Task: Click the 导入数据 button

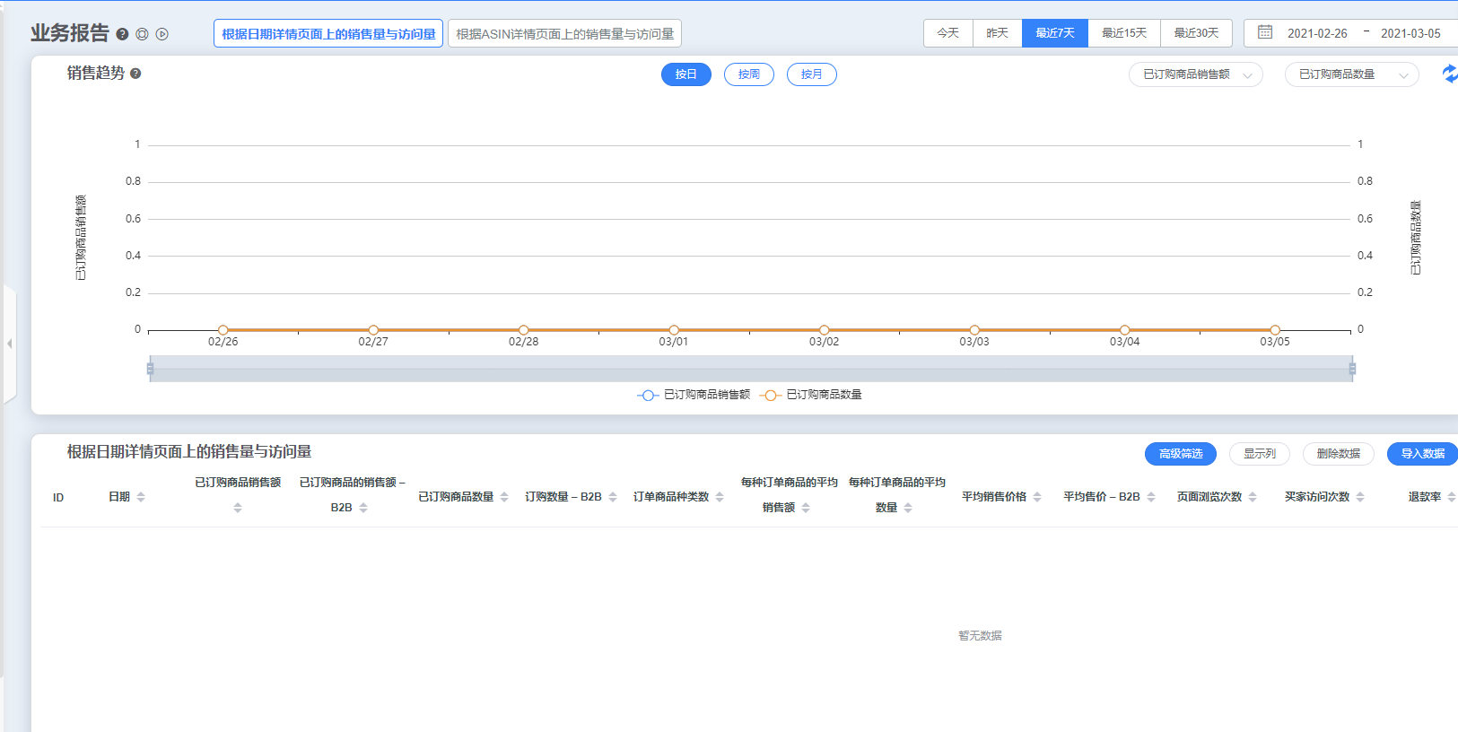Action: pyautogui.click(x=1423, y=454)
